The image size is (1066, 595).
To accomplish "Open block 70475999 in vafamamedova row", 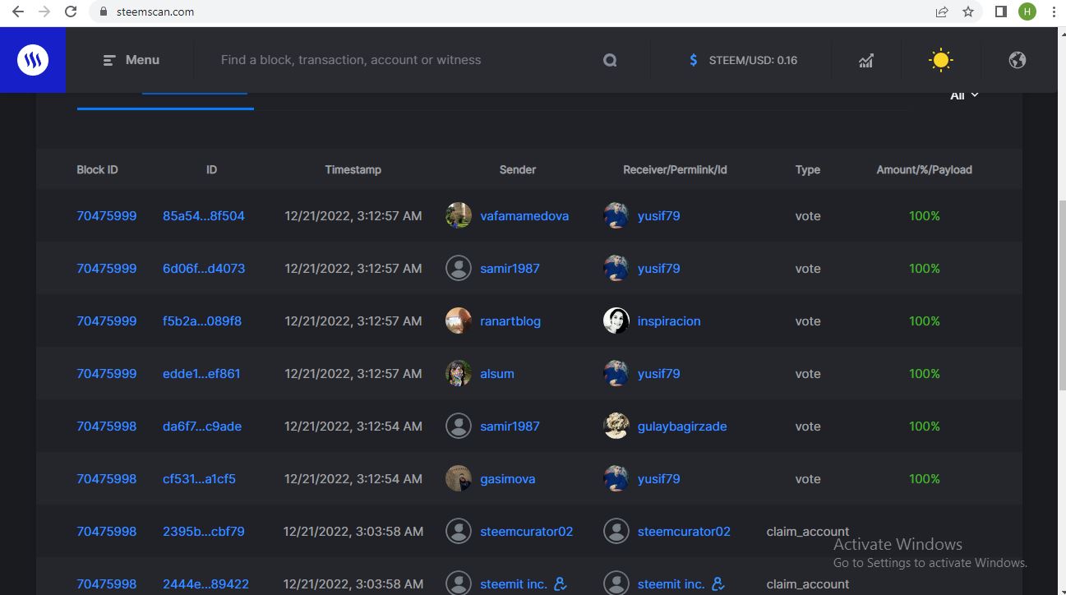I will (107, 216).
